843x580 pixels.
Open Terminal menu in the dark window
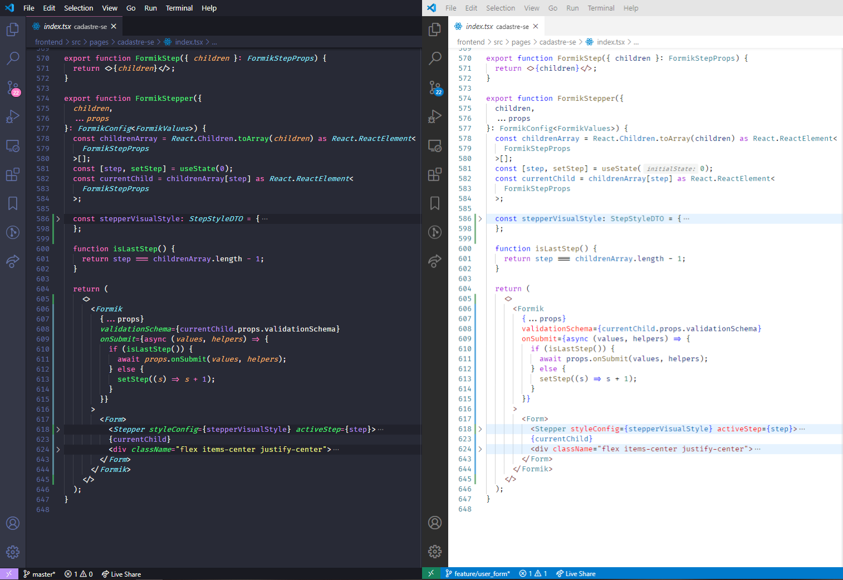click(x=179, y=8)
